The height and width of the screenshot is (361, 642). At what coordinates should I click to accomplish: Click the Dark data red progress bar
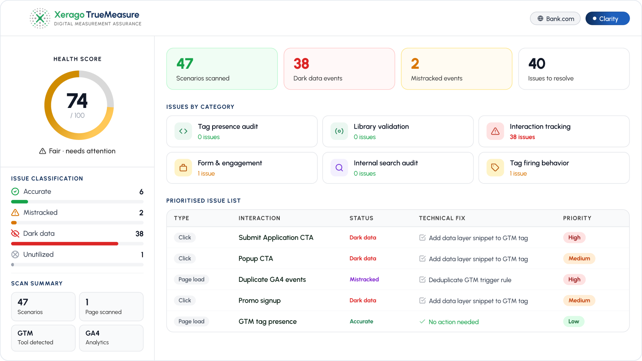[65, 243]
